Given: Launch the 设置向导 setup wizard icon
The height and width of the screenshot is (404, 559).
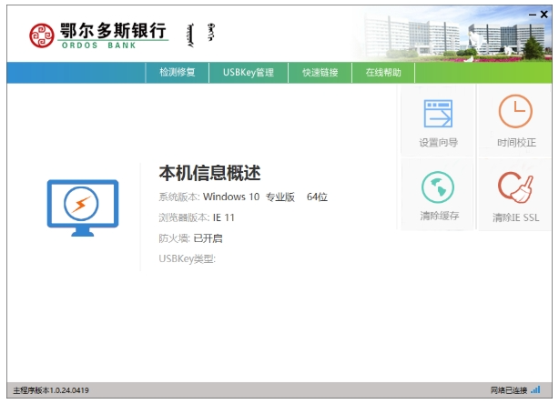Looking at the screenshot, I should point(438,114).
